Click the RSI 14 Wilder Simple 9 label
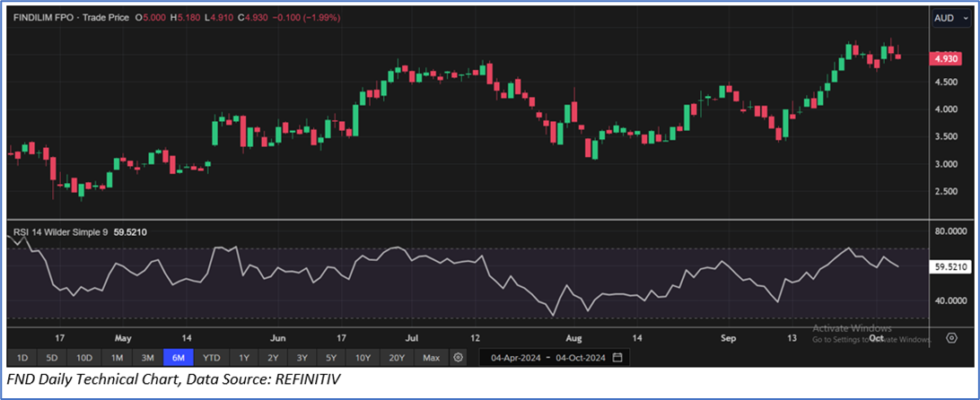The image size is (980, 400). click(61, 231)
